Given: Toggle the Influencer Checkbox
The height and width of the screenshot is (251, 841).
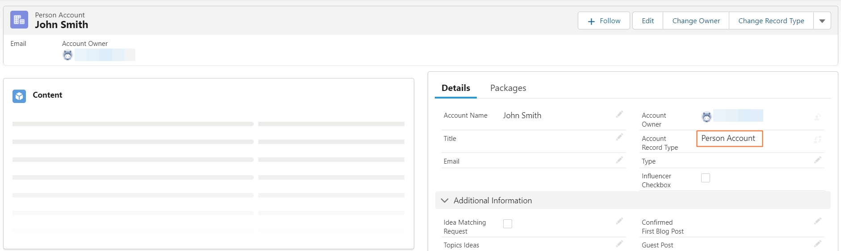Looking at the screenshot, I should (x=706, y=178).
